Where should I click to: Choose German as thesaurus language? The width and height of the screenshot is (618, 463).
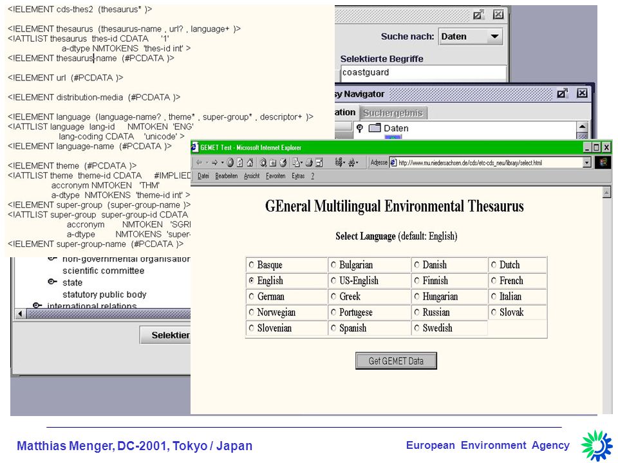point(252,296)
